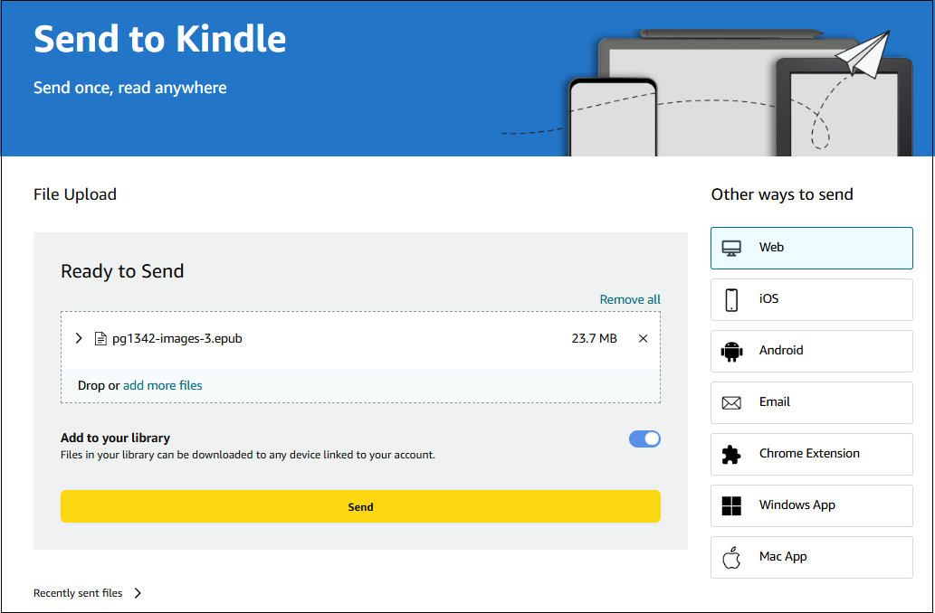
Task: Click the document icon beside pg1342-images-3.epub
Action: (x=100, y=338)
